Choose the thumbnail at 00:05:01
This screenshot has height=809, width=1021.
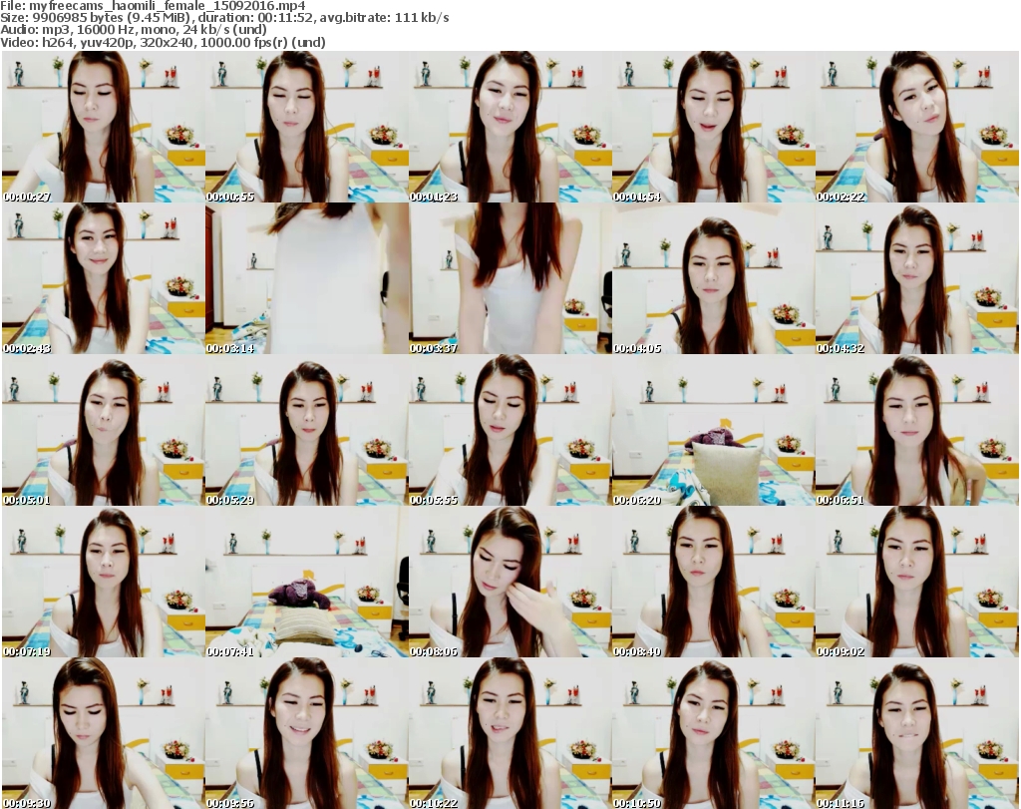click(x=103, y=430)
